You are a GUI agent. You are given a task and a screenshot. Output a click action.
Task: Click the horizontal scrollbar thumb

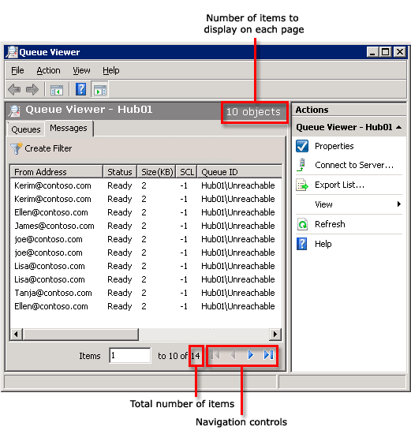coord(80,334)
